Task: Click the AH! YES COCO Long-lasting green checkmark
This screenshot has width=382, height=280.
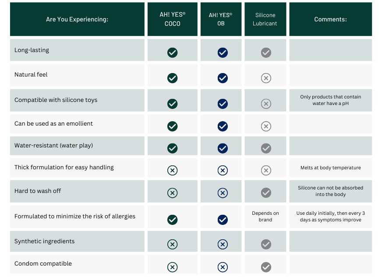Action: tap(173, 52)
